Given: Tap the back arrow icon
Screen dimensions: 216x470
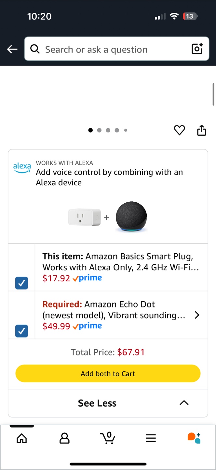Looking at the screenshot, I should pos(12,49).
